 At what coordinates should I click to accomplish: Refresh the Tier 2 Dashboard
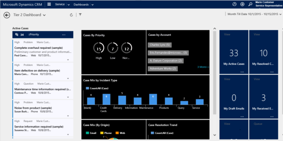(x=71, y=15)
